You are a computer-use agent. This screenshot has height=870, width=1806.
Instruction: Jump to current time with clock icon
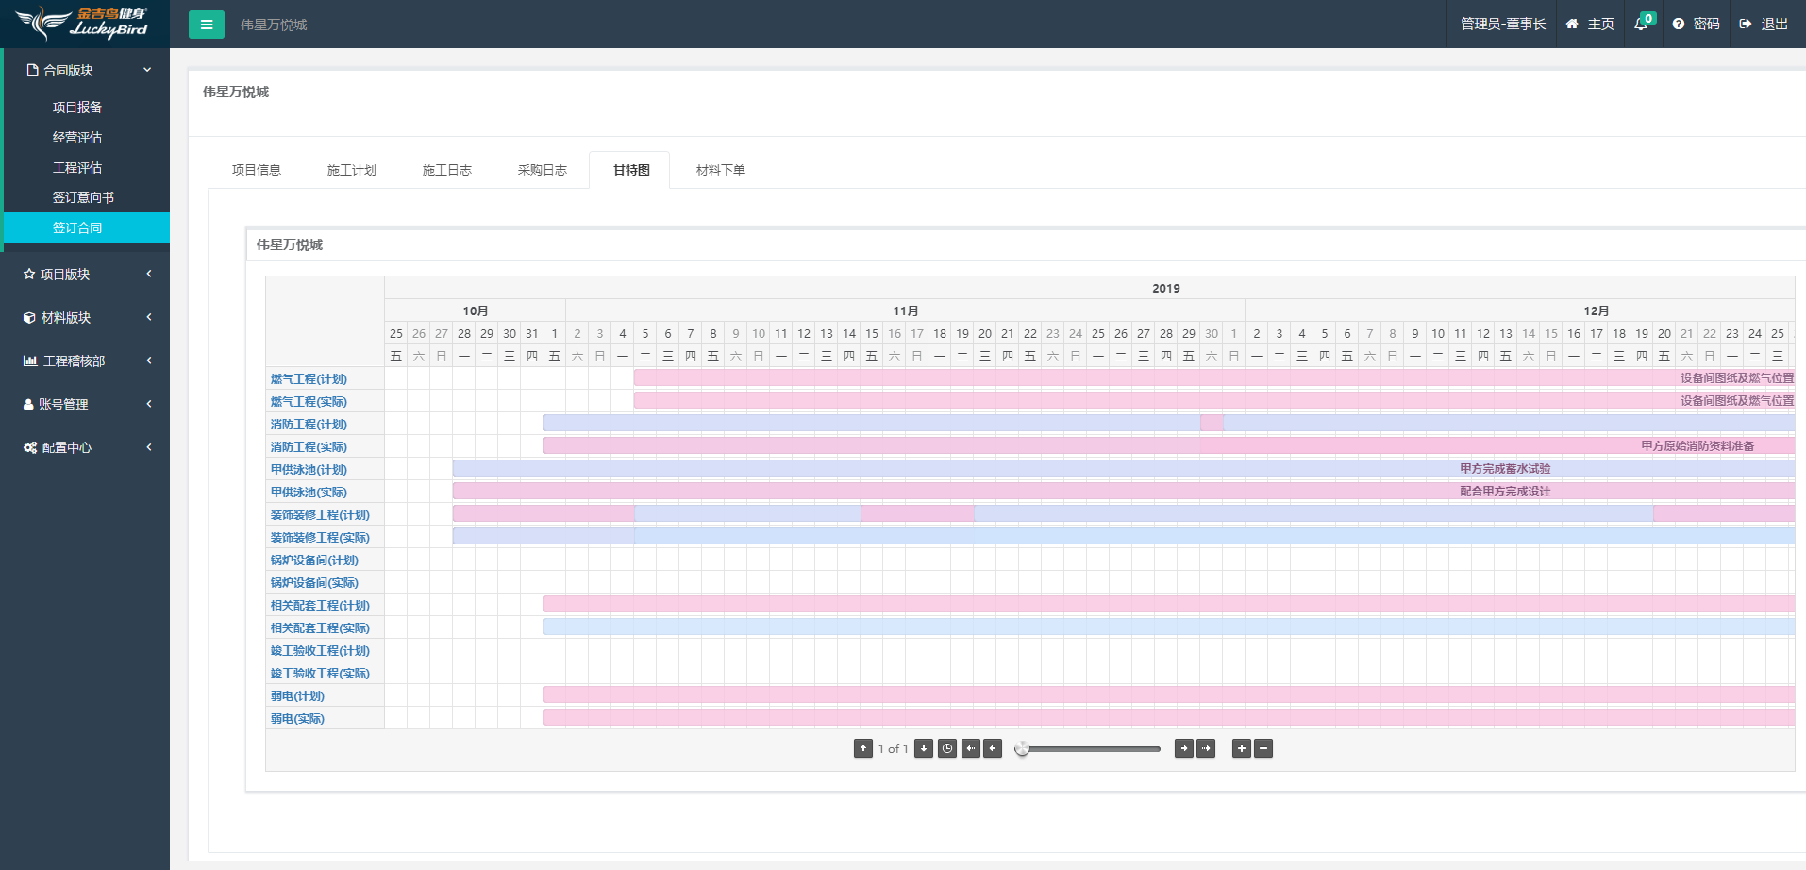946,748
